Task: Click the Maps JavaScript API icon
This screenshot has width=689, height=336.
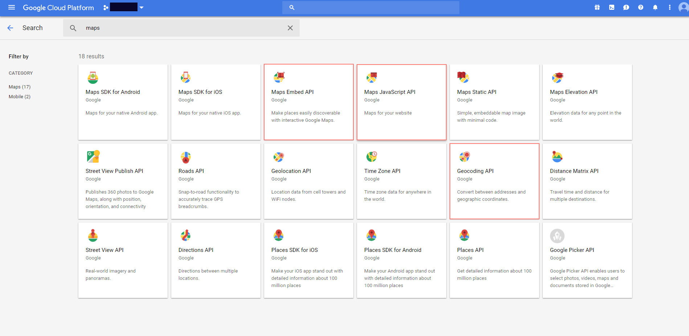Action: (x=372, y=78)
